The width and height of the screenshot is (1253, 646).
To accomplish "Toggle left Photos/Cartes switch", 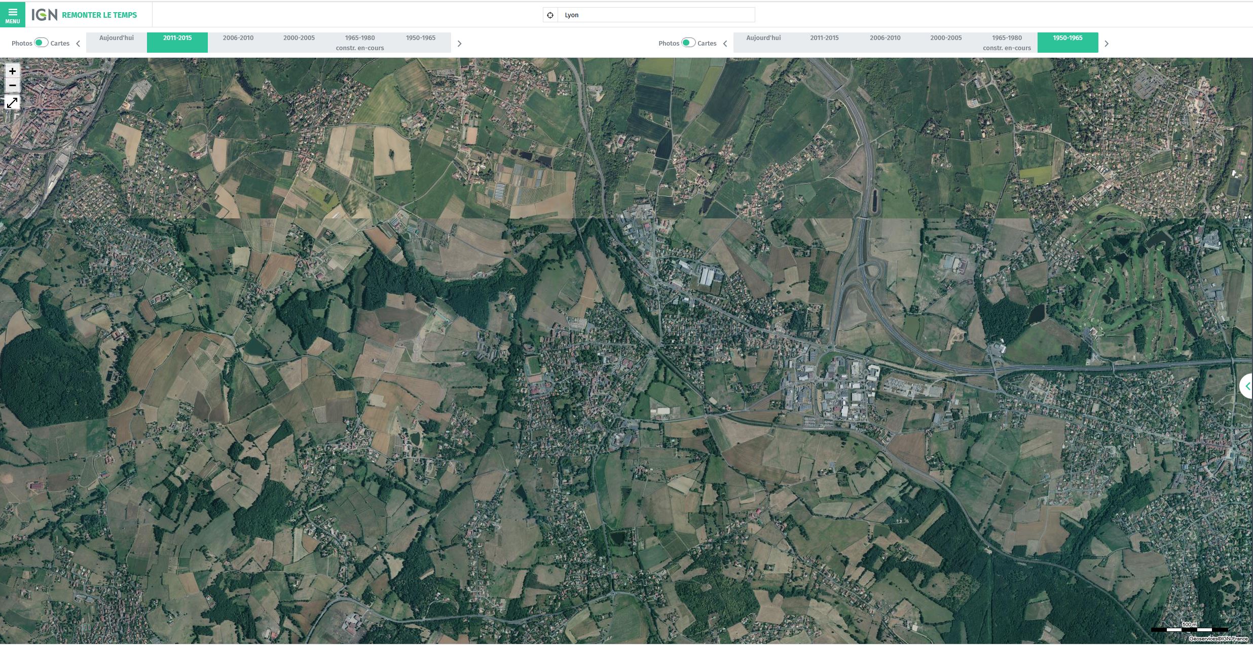I will pyautogui.click(x=41, y=43).
